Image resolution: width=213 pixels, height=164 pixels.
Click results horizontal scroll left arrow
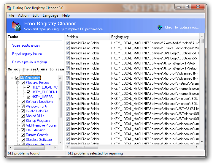tap(67, 147)
